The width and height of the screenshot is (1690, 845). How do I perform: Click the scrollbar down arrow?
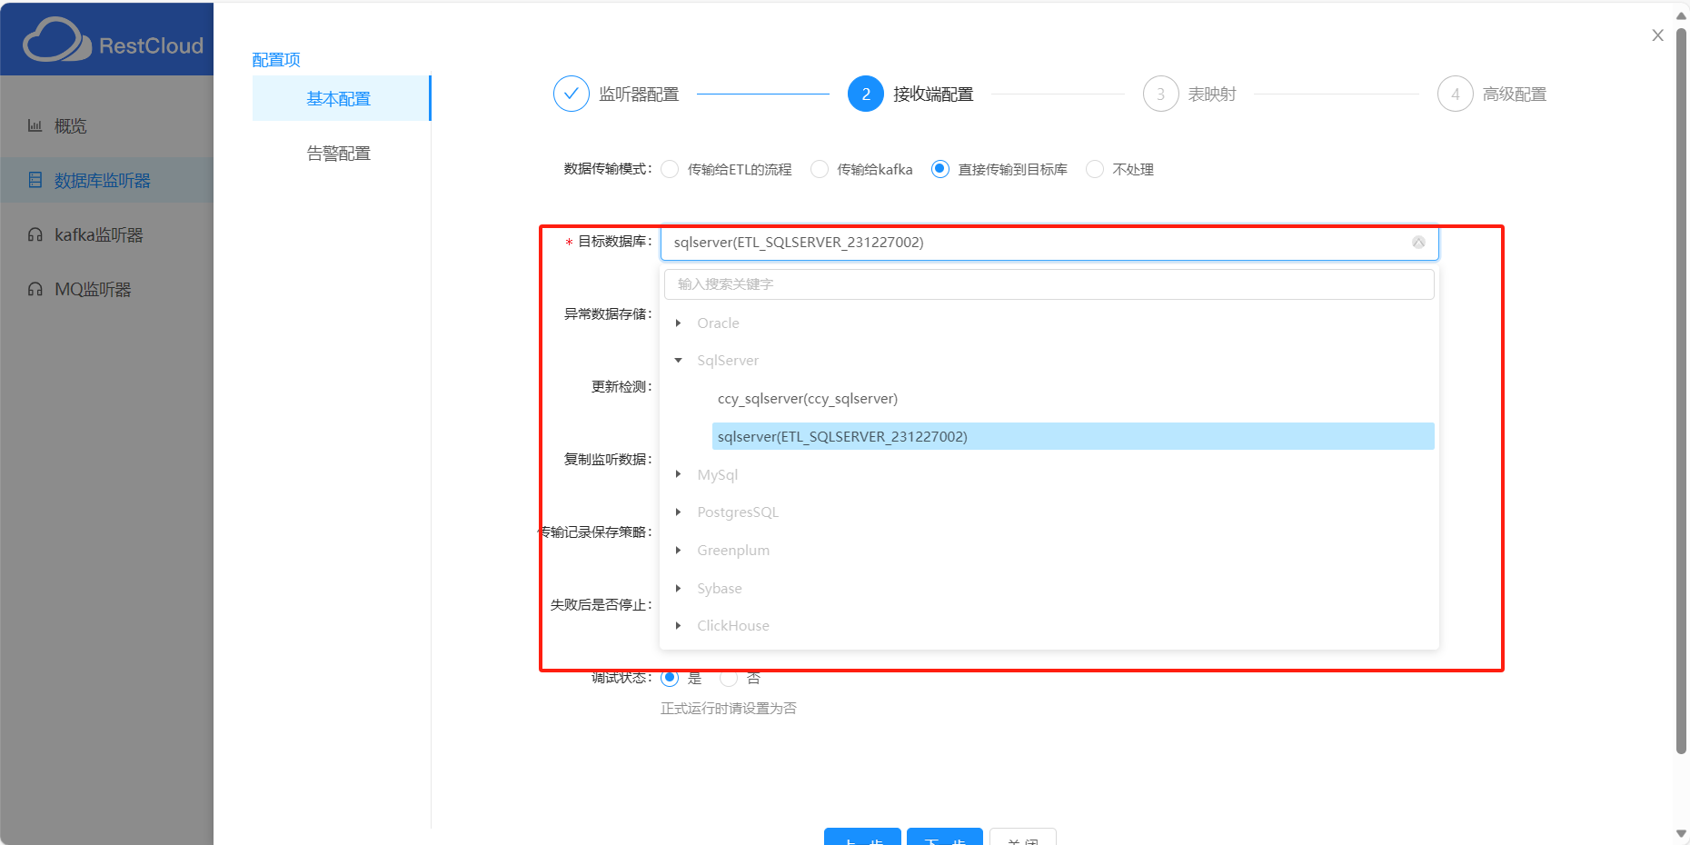tap(1681, 833)
